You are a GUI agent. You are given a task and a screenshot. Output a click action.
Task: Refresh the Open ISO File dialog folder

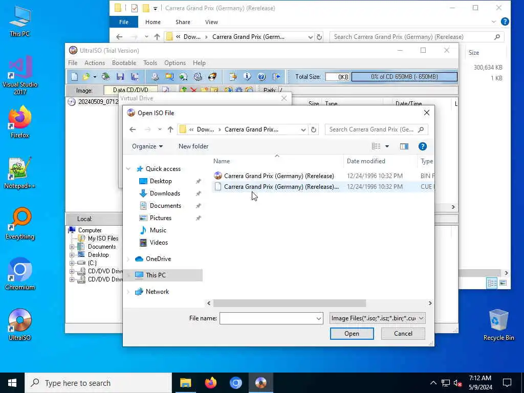pyautogui.click(x=314, y=129)
